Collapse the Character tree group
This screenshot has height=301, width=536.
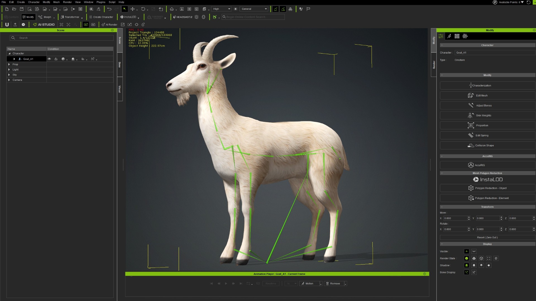(x=9, y=54)
